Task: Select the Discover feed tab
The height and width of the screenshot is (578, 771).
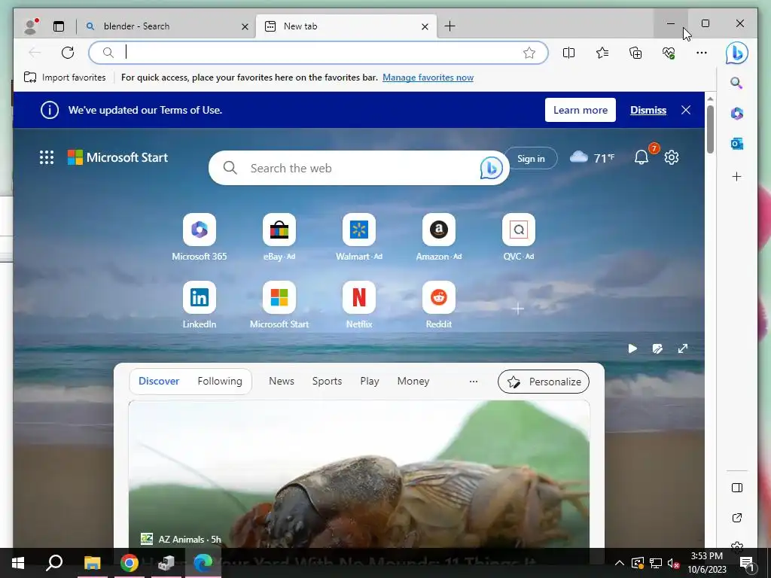Action: [x=159, y=381]
